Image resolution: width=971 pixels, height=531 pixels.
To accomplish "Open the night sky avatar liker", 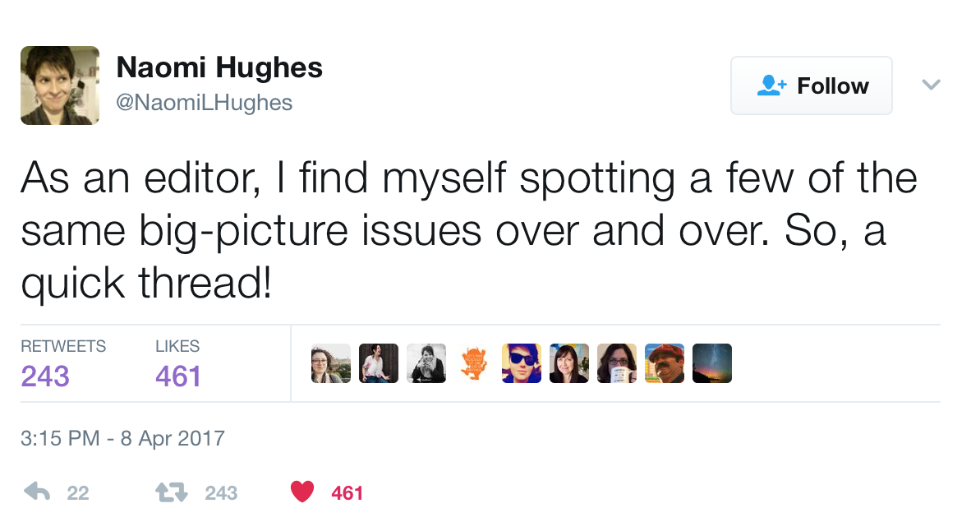I will point(712,363).
